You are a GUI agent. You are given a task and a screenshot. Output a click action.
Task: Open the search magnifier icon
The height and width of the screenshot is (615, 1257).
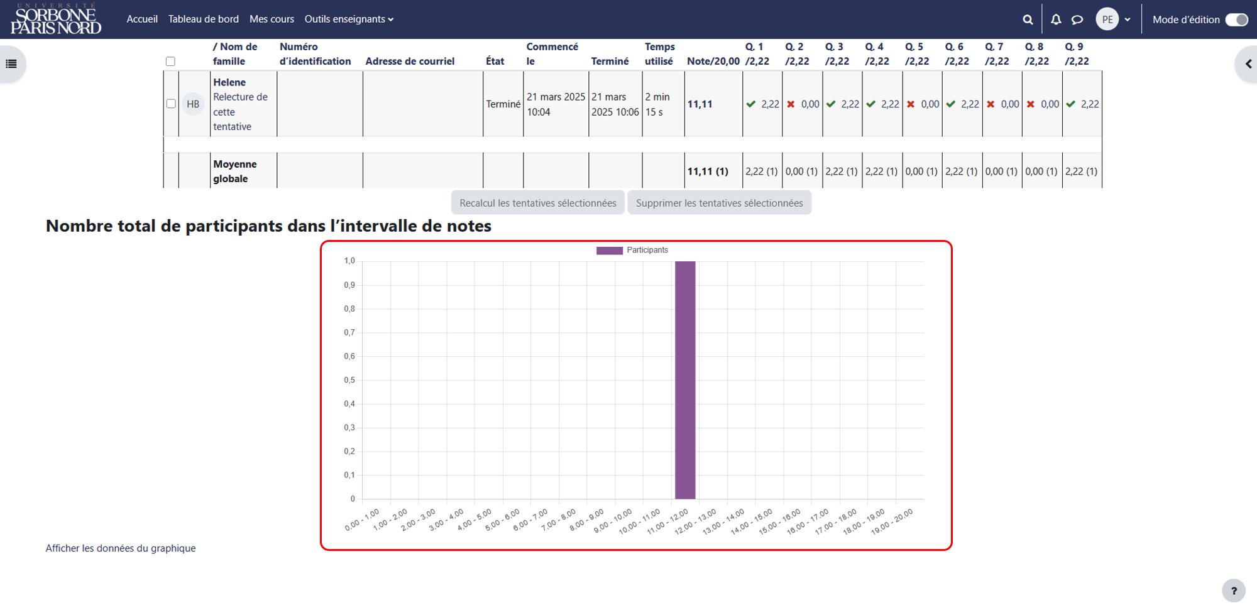point(1028,19)
